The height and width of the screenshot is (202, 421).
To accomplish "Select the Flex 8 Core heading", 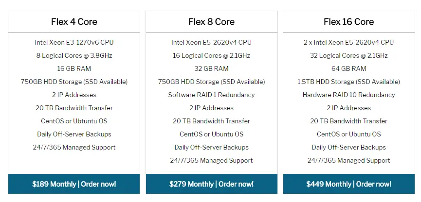I will [212, 22].
